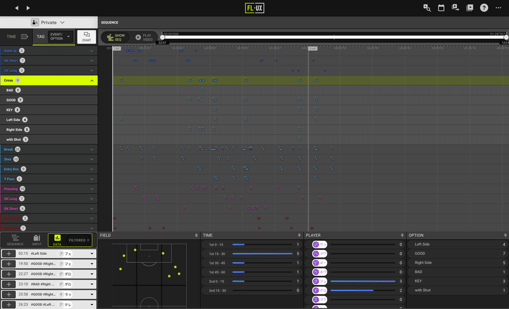Open dropdown on the 02:15 event
509x309 pixels.
[x=92, y=254]
